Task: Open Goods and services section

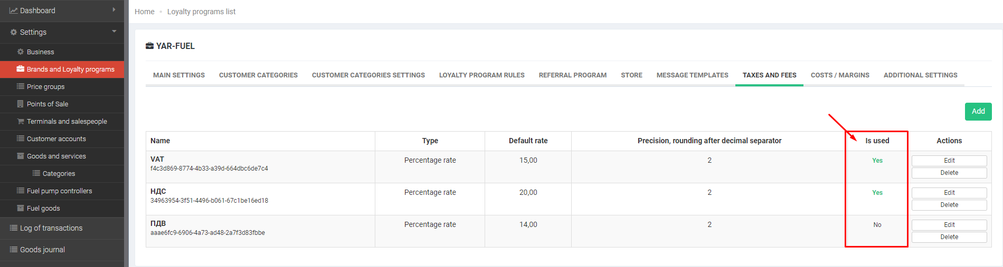Action: pos(56,156)
